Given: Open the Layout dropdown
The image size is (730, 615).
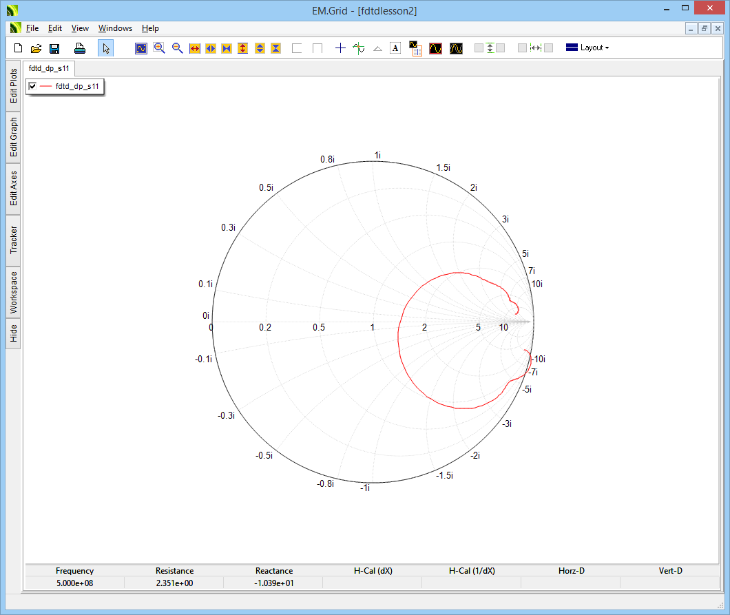Looking at the screenshot, I should [587, 48].
